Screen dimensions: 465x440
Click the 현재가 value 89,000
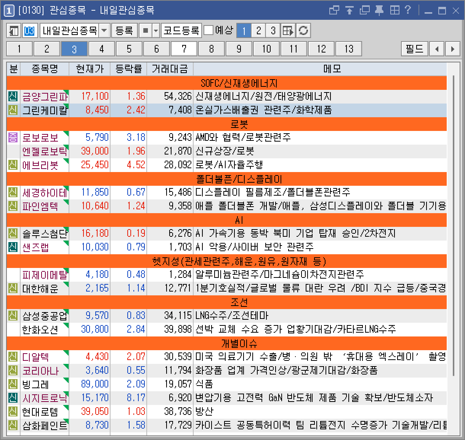pos(95,384)
